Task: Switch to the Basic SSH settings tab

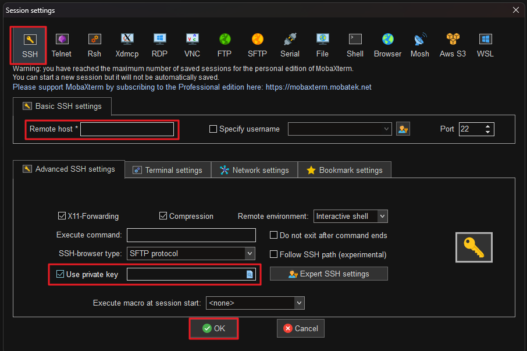Action: coord(62,107)
